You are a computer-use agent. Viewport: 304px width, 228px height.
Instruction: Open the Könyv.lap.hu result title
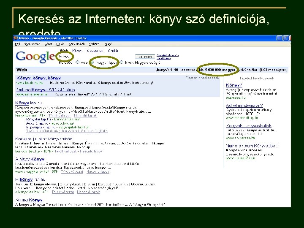[28, 103]
